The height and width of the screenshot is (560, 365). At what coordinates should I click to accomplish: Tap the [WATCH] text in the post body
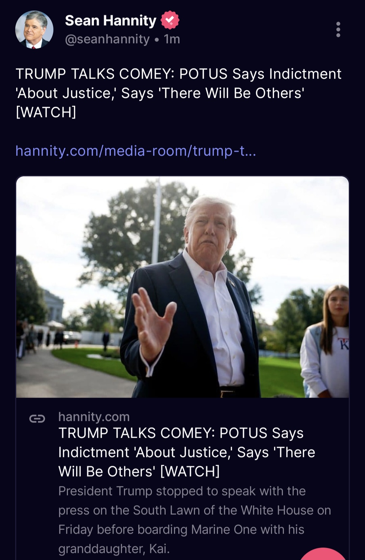[x=46, y=112]
